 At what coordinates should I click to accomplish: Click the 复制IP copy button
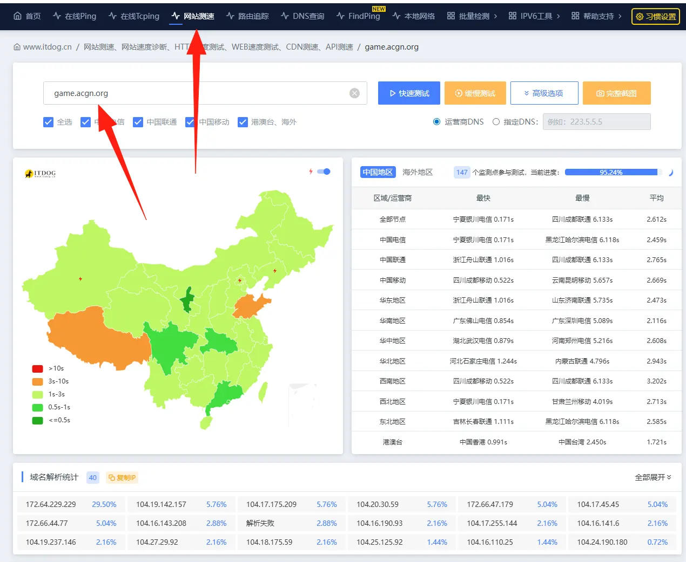pos(122,477)
